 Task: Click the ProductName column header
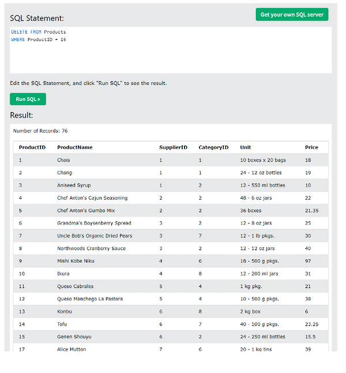pos(74,147)
